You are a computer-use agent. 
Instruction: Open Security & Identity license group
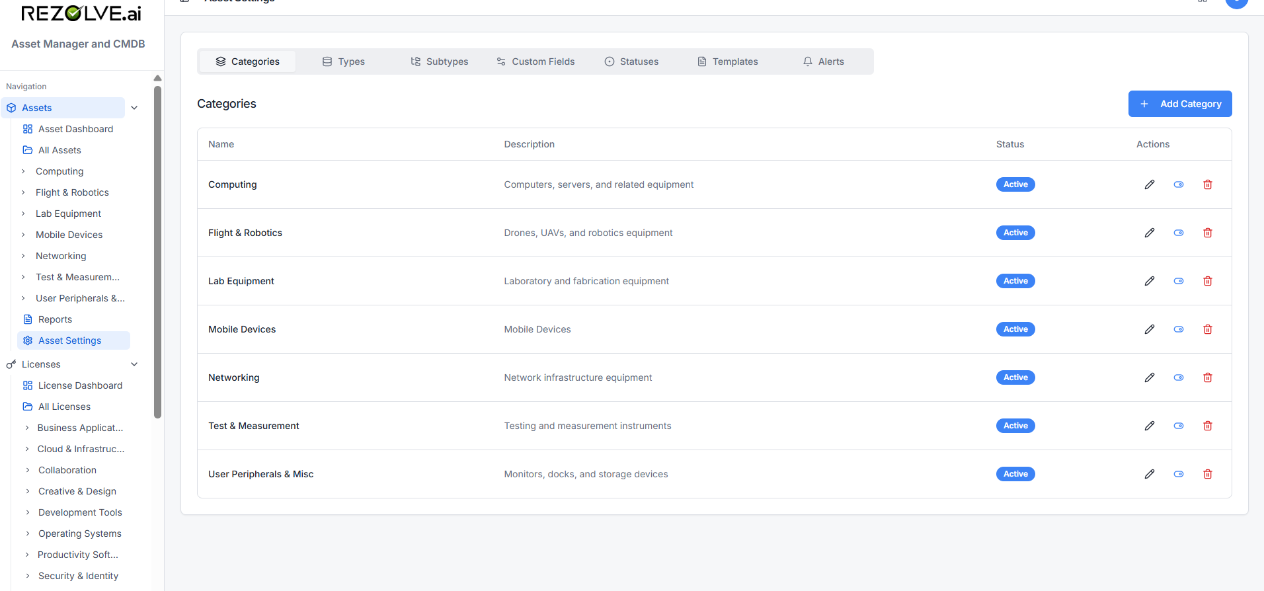click(x=78, y=576)
